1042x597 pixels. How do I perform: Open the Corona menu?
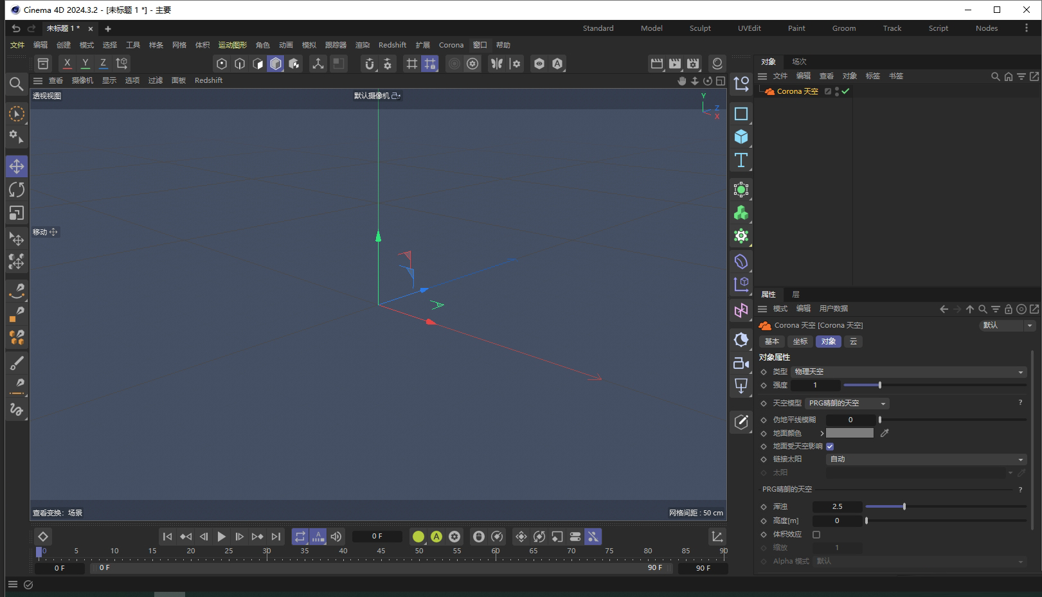click(451, 45)
